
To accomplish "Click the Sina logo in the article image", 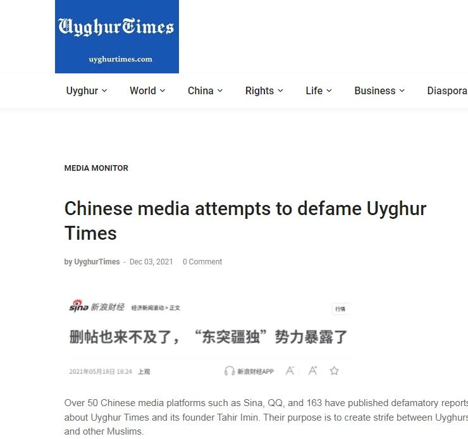I will coord(79,306).
